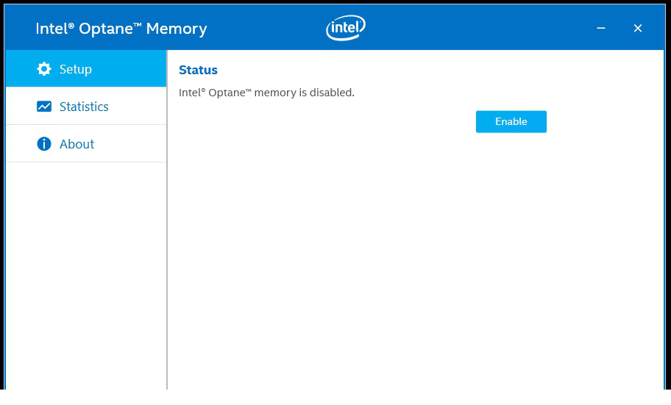Click the "Intel® Optane™ Memory" window title
Viewport: 671px width, 405px height.
[121, 29]
